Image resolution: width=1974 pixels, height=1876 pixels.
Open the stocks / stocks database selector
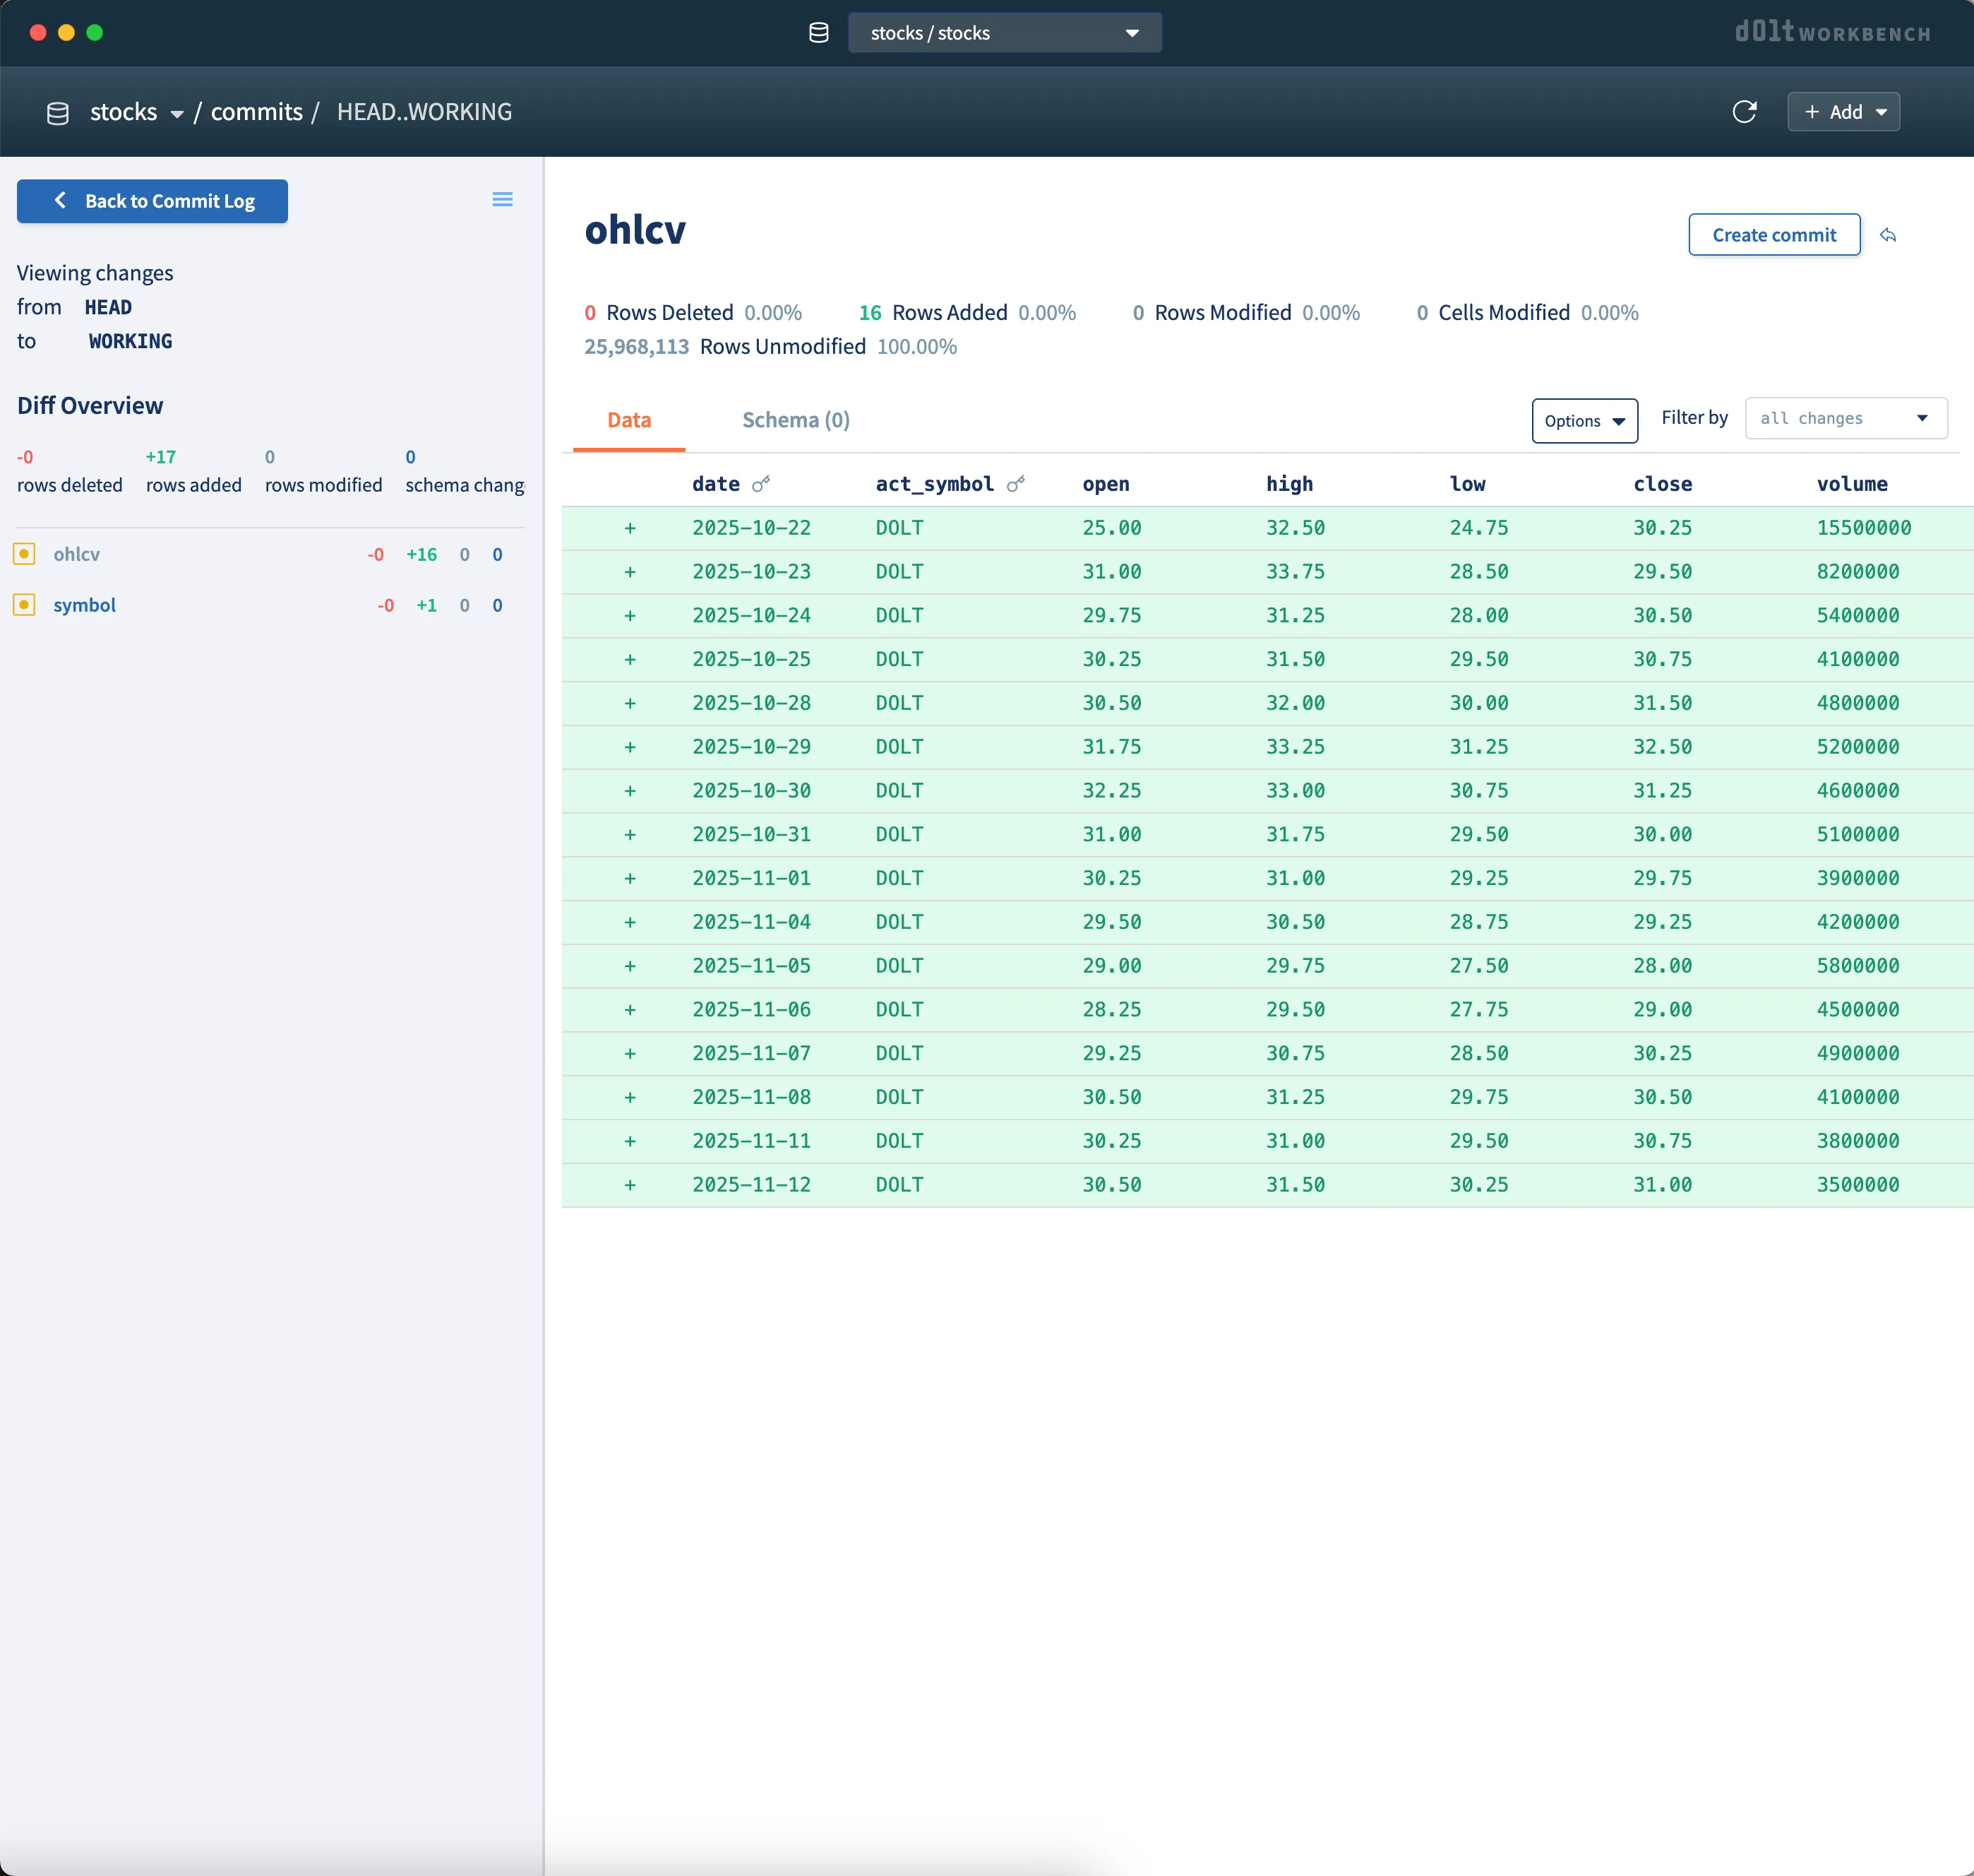point(1003,32)
